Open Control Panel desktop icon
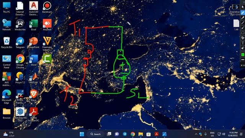Viewport: 245px width, 138px height. click(7, 62)
